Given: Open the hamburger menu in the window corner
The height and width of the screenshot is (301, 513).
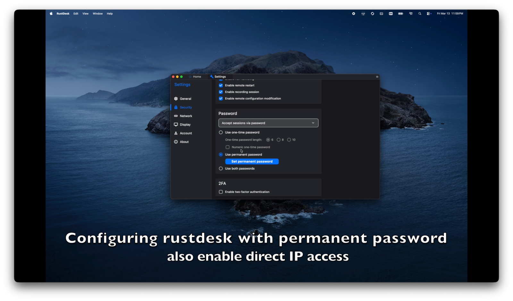Looking at the screenshot, I should pos(377,77).
